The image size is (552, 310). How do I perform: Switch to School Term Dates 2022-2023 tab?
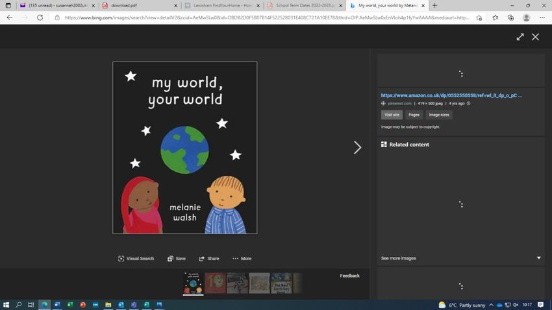click(303, 6)
